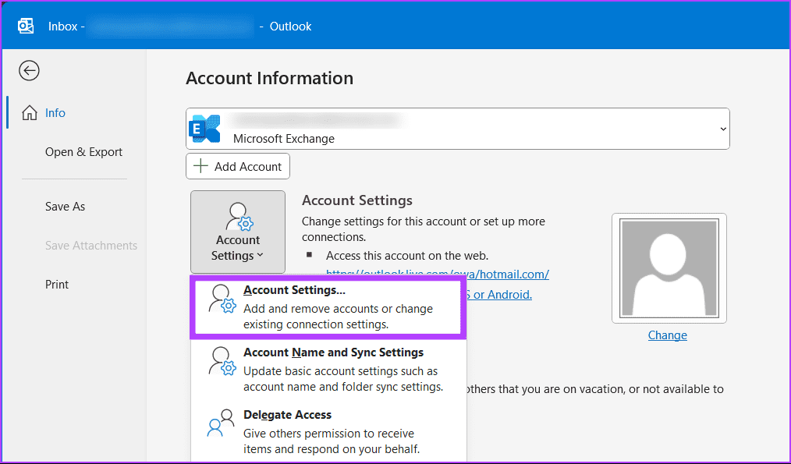791x464 pixels.
Task: Open the Print page
Action: (x=57, y=285)
